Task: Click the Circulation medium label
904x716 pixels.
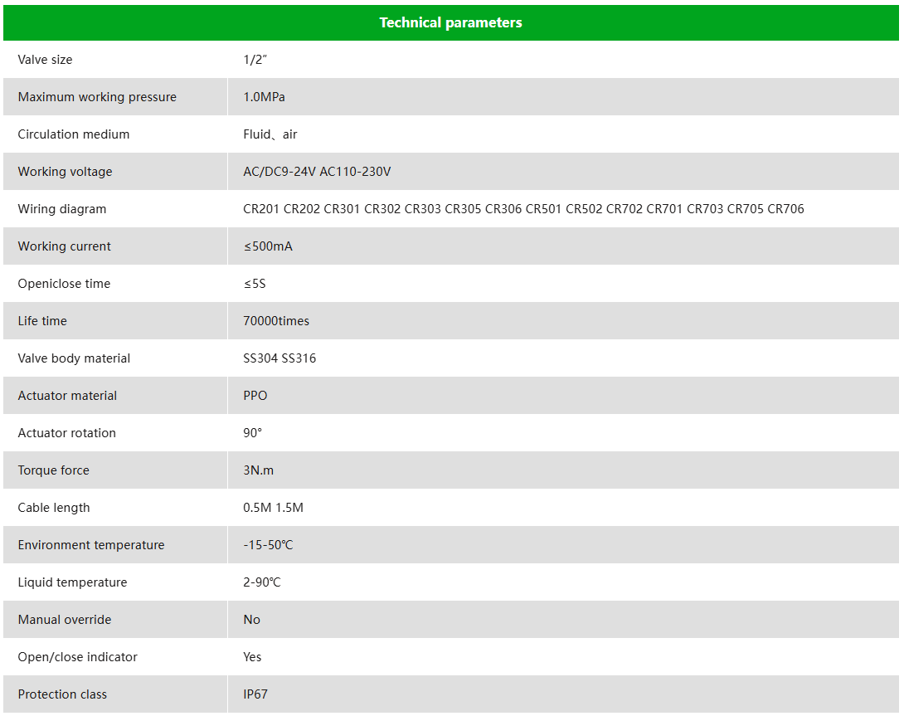Action: coord(74,134)
